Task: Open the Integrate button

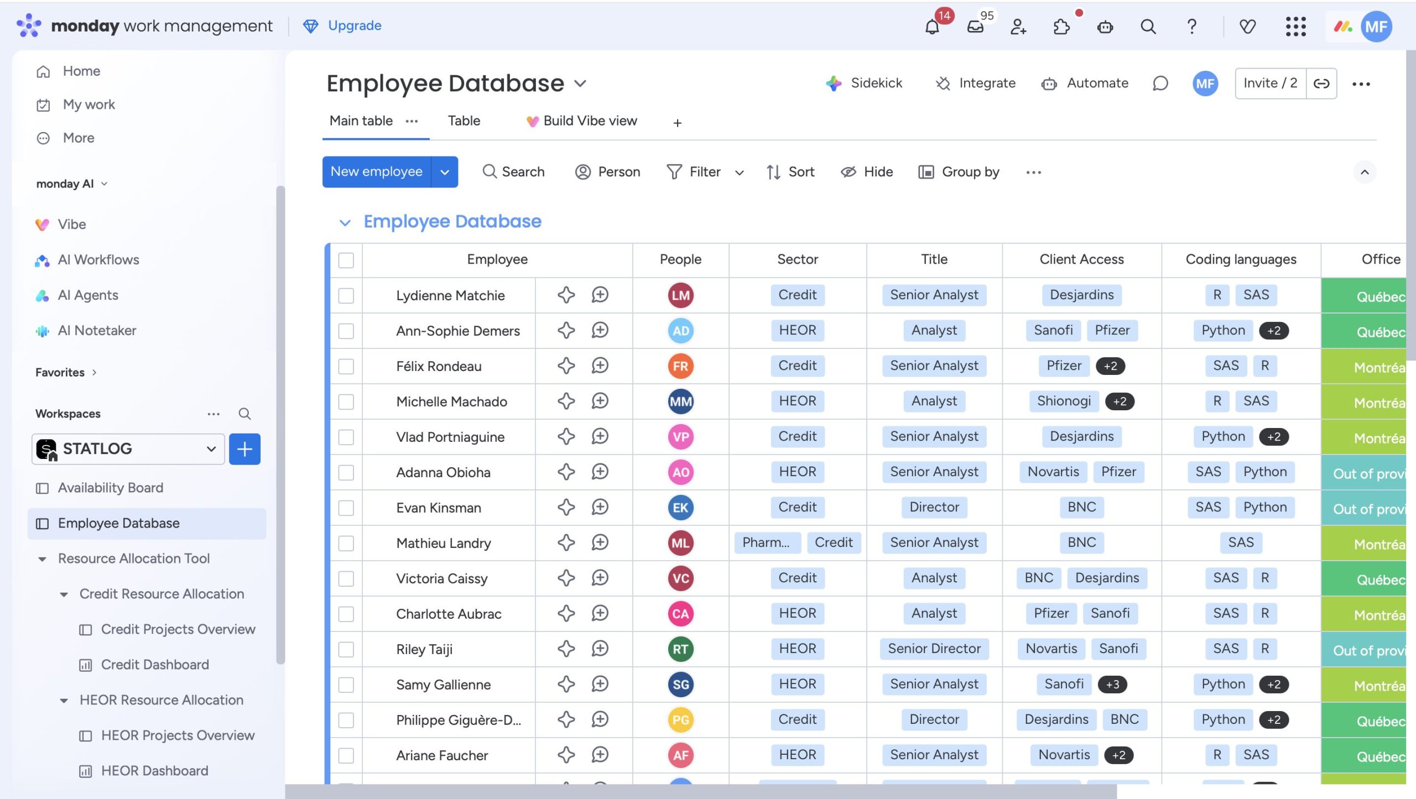Action: [976, 83]
